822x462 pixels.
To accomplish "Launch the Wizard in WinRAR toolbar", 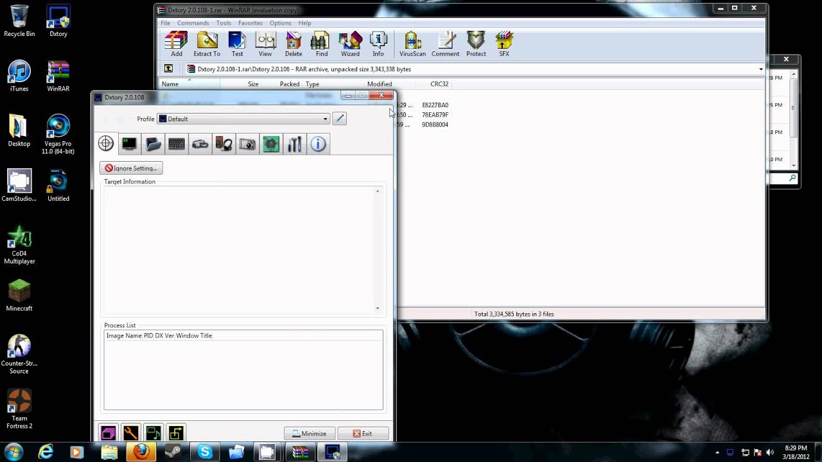I will point(350,44).
